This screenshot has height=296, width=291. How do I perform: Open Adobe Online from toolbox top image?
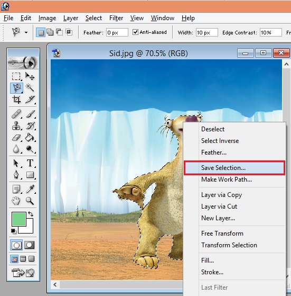click(23, 62)
